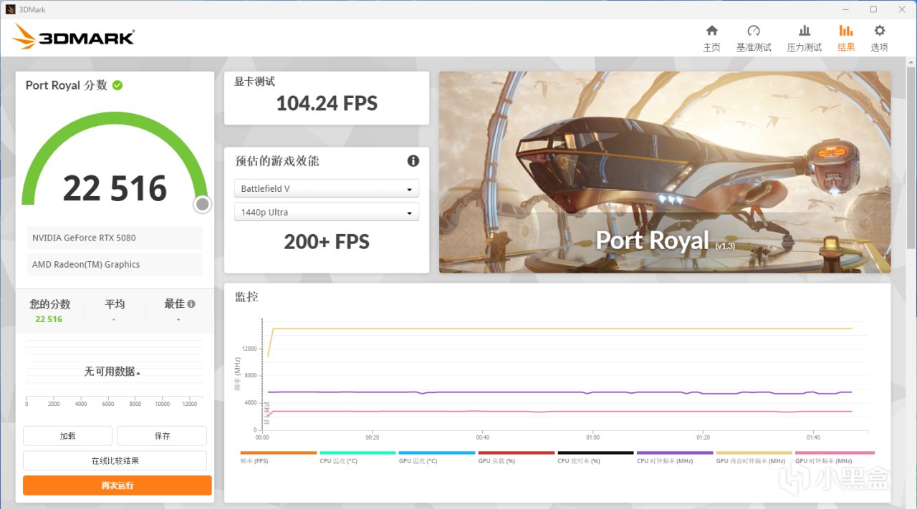917x509 pixels.
Task: Click the AMD Radeon(TM) Graphics entry
Action: pyautogui.click(x=115, y=264)
